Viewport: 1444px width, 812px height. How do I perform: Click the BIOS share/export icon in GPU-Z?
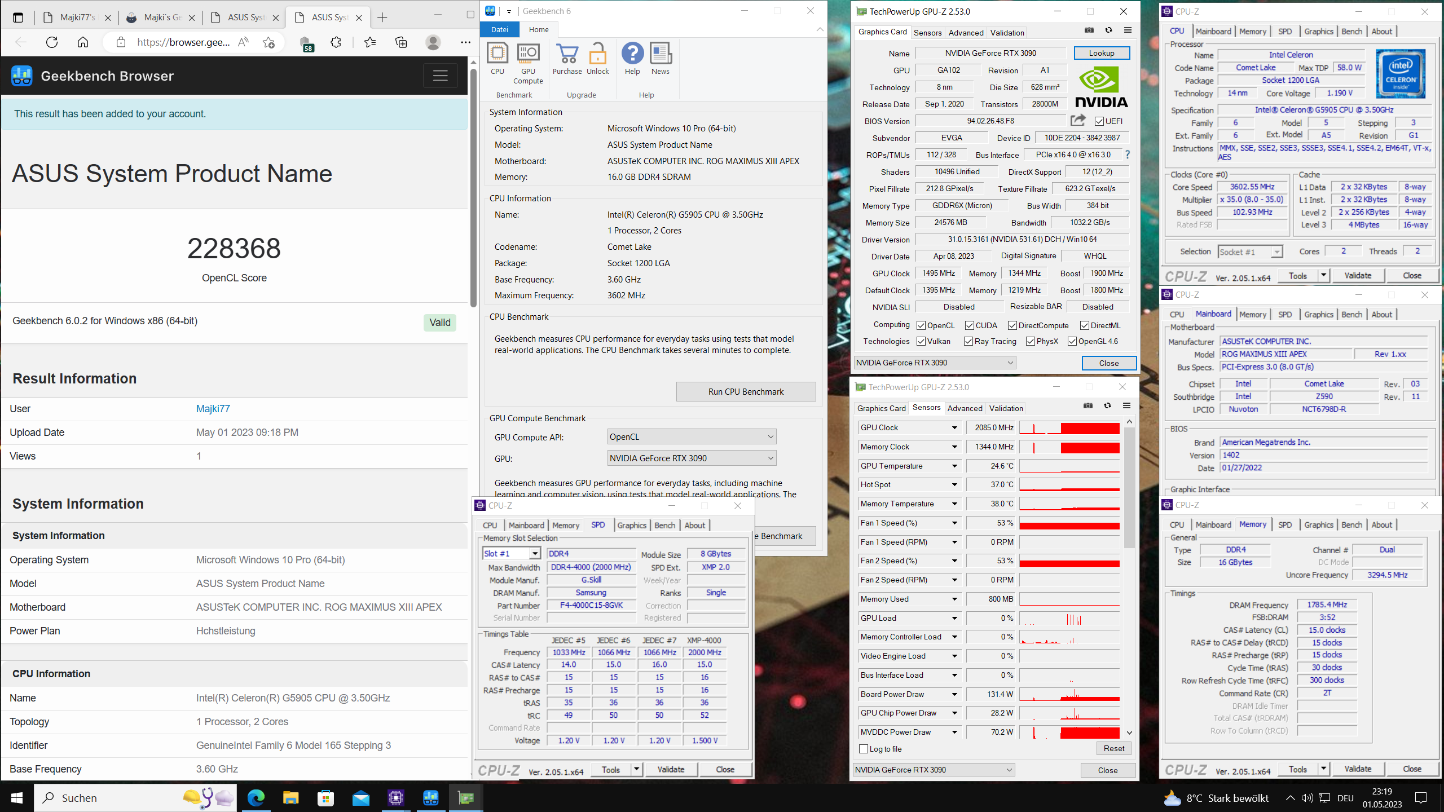click(1078, 120)
